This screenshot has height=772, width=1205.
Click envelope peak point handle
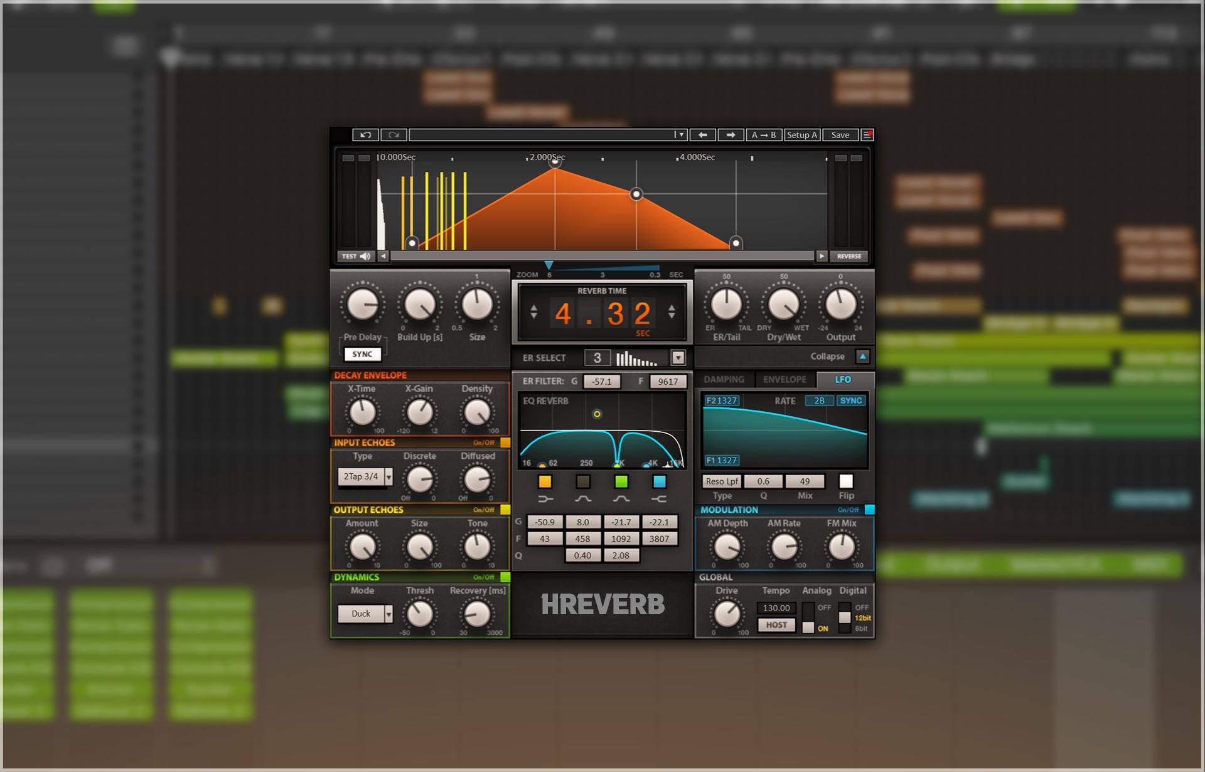pos(555,163)
